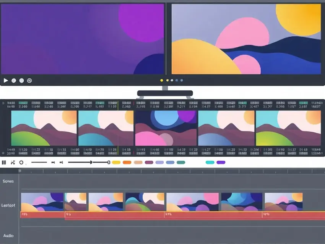Select the white page indicator dot
Screen dimensions: 325x244
(172, 80)
